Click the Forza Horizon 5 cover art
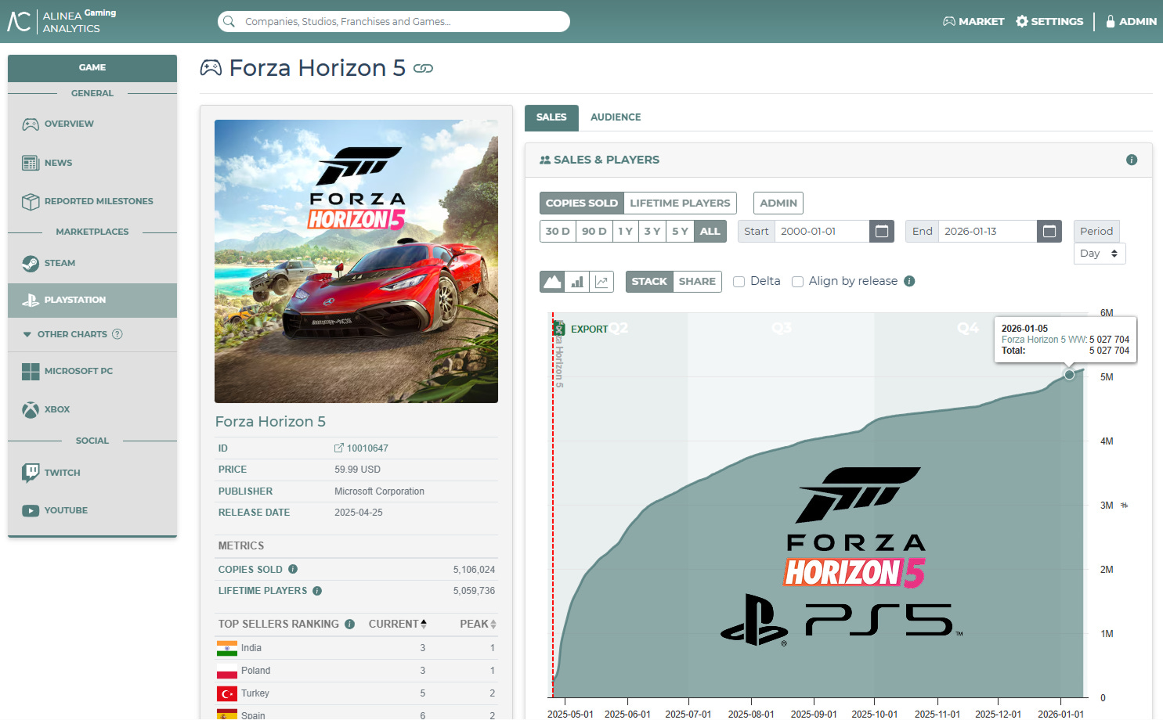Screen dimensions: 1163x720 click(356, 261)
